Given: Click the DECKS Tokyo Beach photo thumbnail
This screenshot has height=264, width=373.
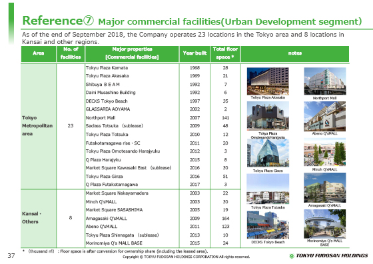Looking at the screenshot, I should pyautogui.click(x=268, y=225).
